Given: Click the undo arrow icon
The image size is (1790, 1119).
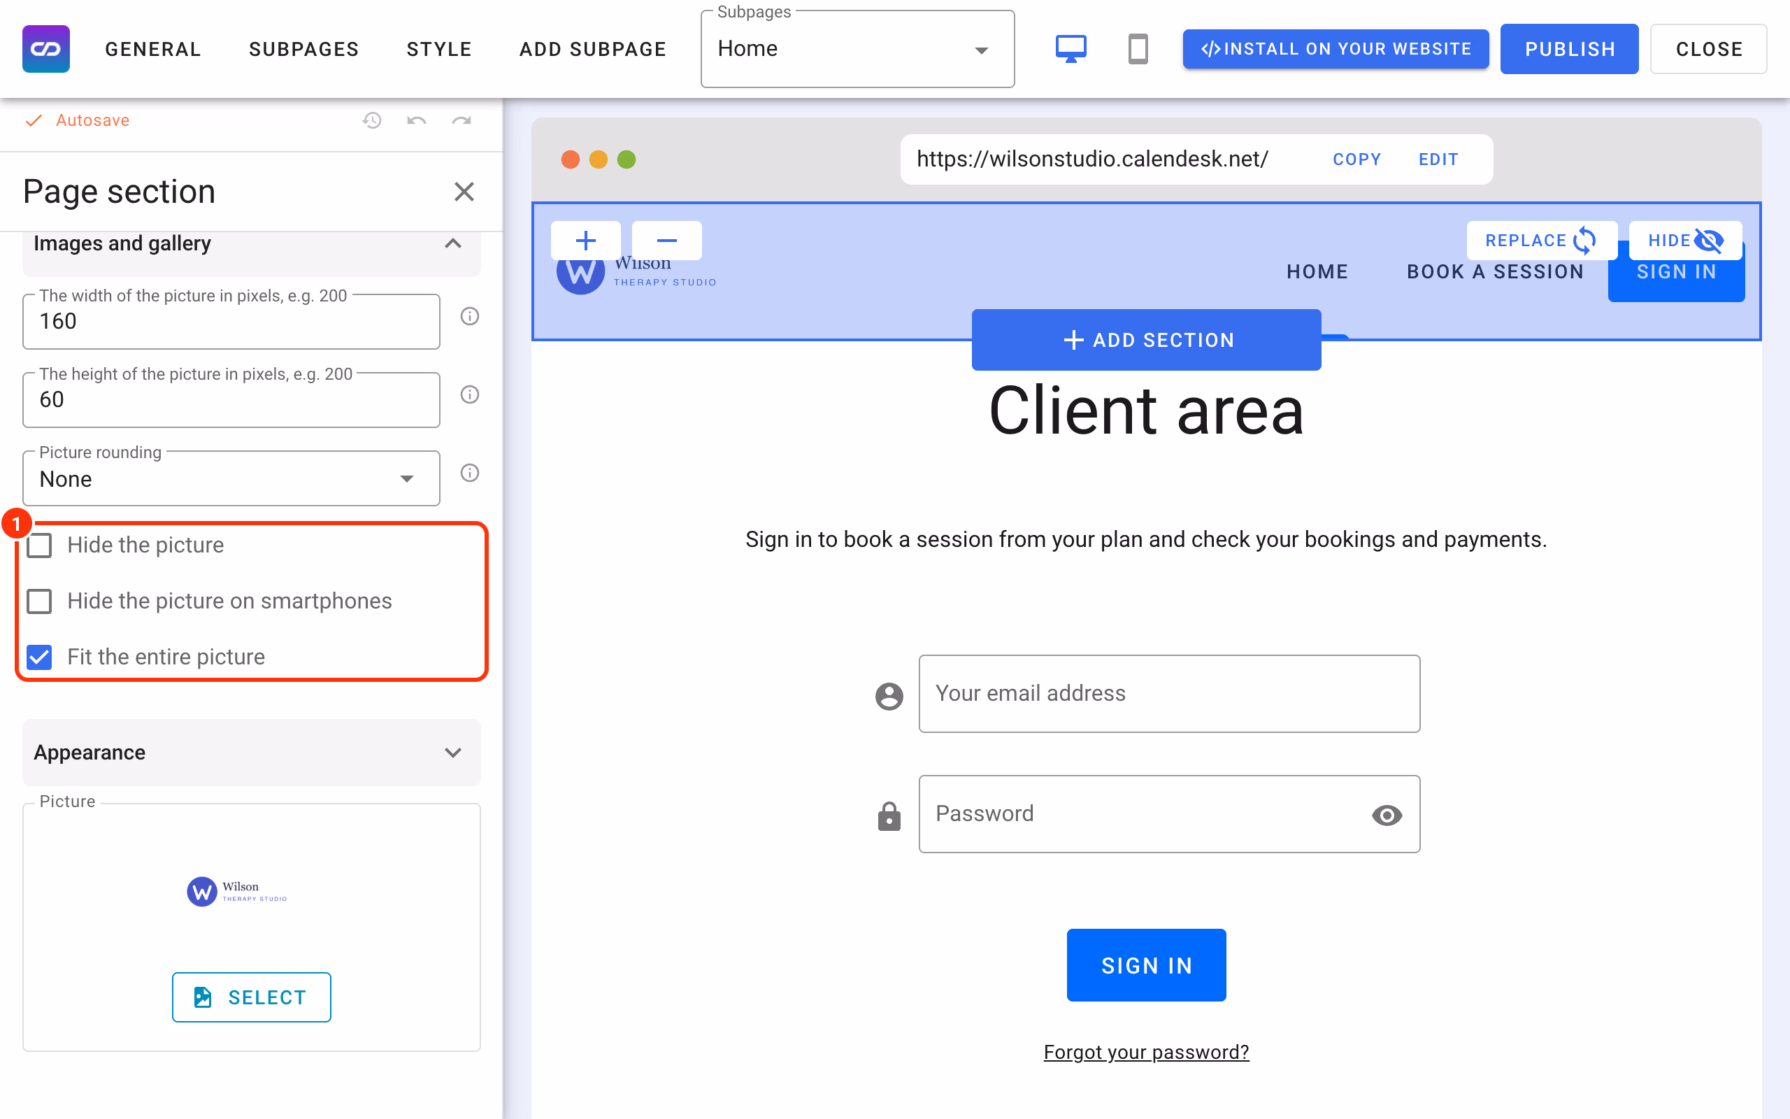Looking at the screenshot, I should click(417, 120).
